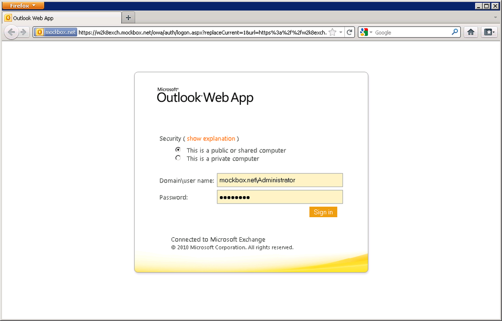Maximize the Firefox window
The height and width of the screenshot is (321, 502).
pyautogui.click(x=486, y=6)
